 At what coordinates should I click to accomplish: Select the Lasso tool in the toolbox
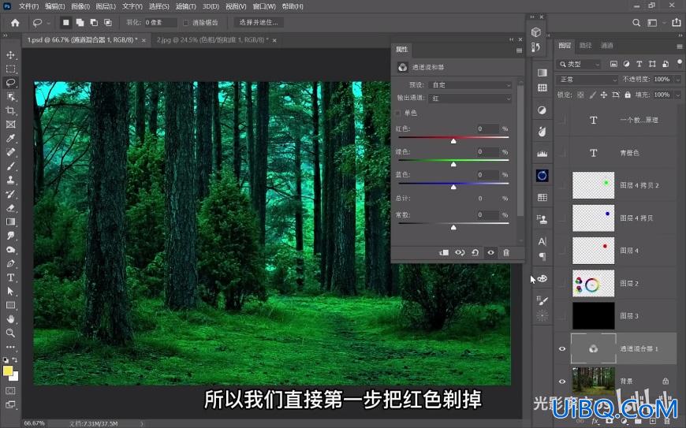click(x=10, y=83)
